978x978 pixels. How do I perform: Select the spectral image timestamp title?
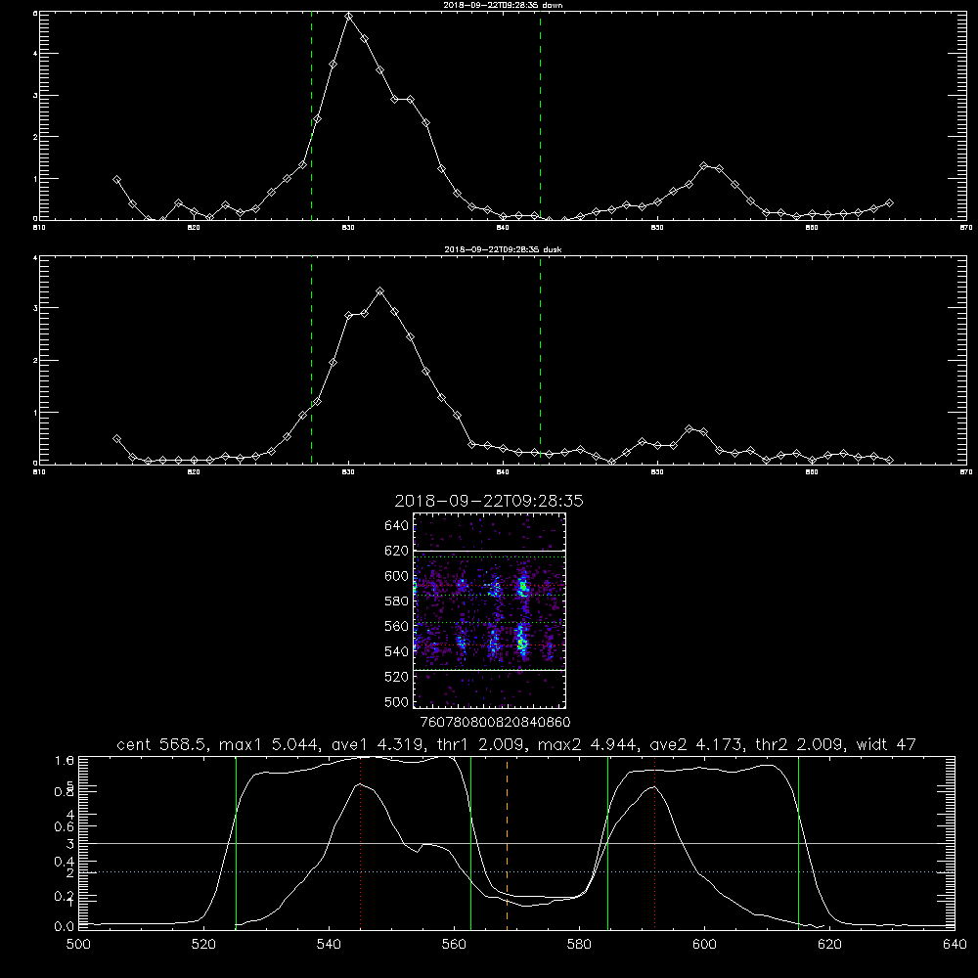[x=489, y=501]
